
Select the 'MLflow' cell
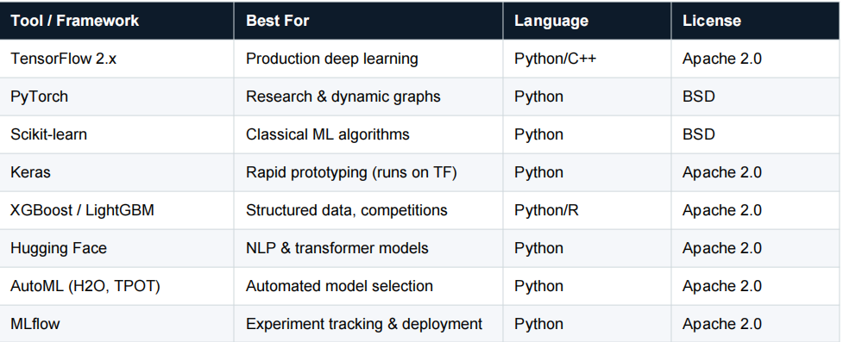[116, 324]
